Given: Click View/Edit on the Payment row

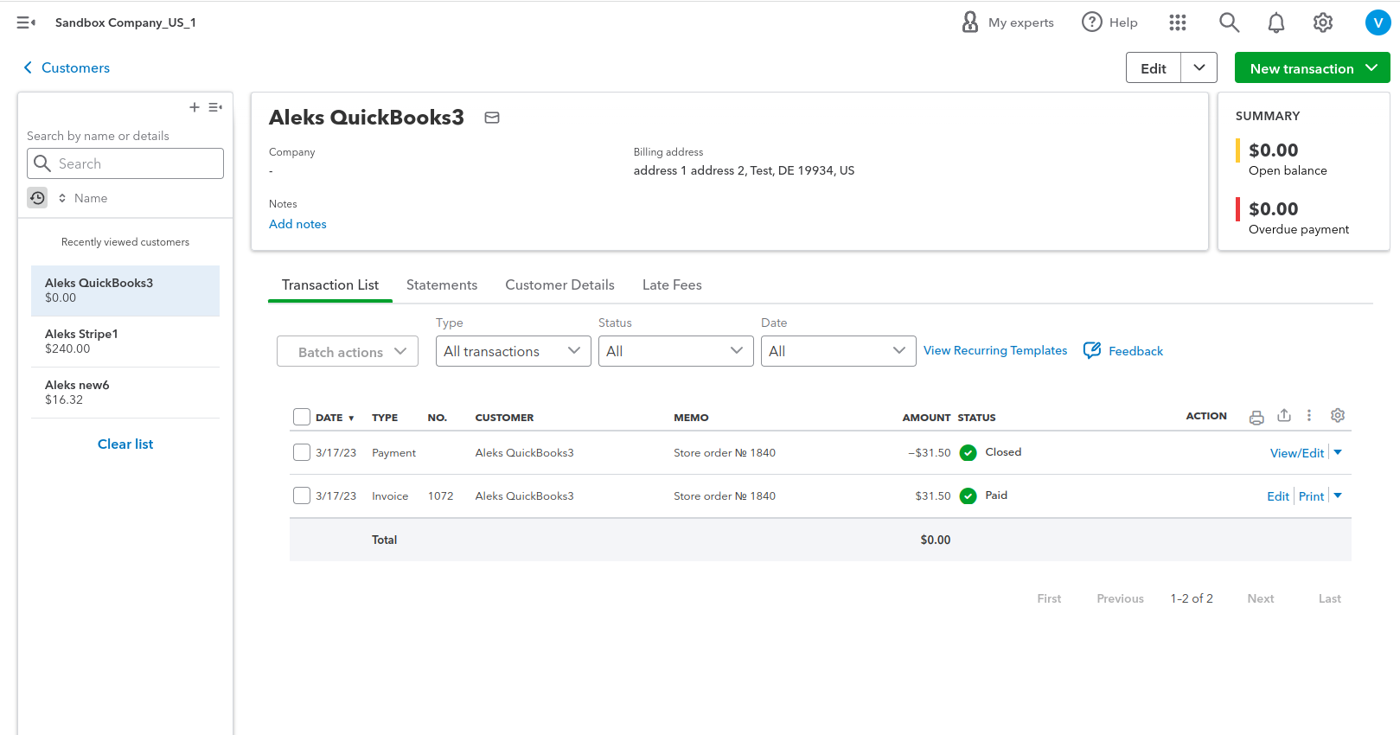Looking at the screenshot, I should (1297, 453).
